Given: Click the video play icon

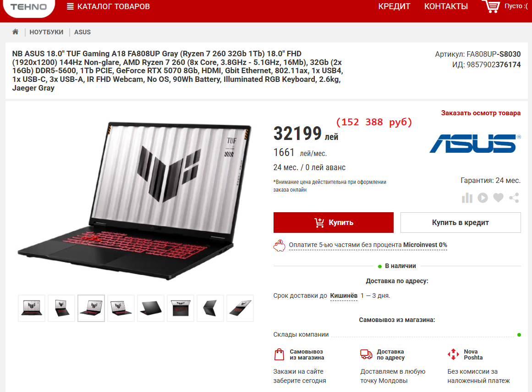Looking at the screenshot, I should point(483,198).
